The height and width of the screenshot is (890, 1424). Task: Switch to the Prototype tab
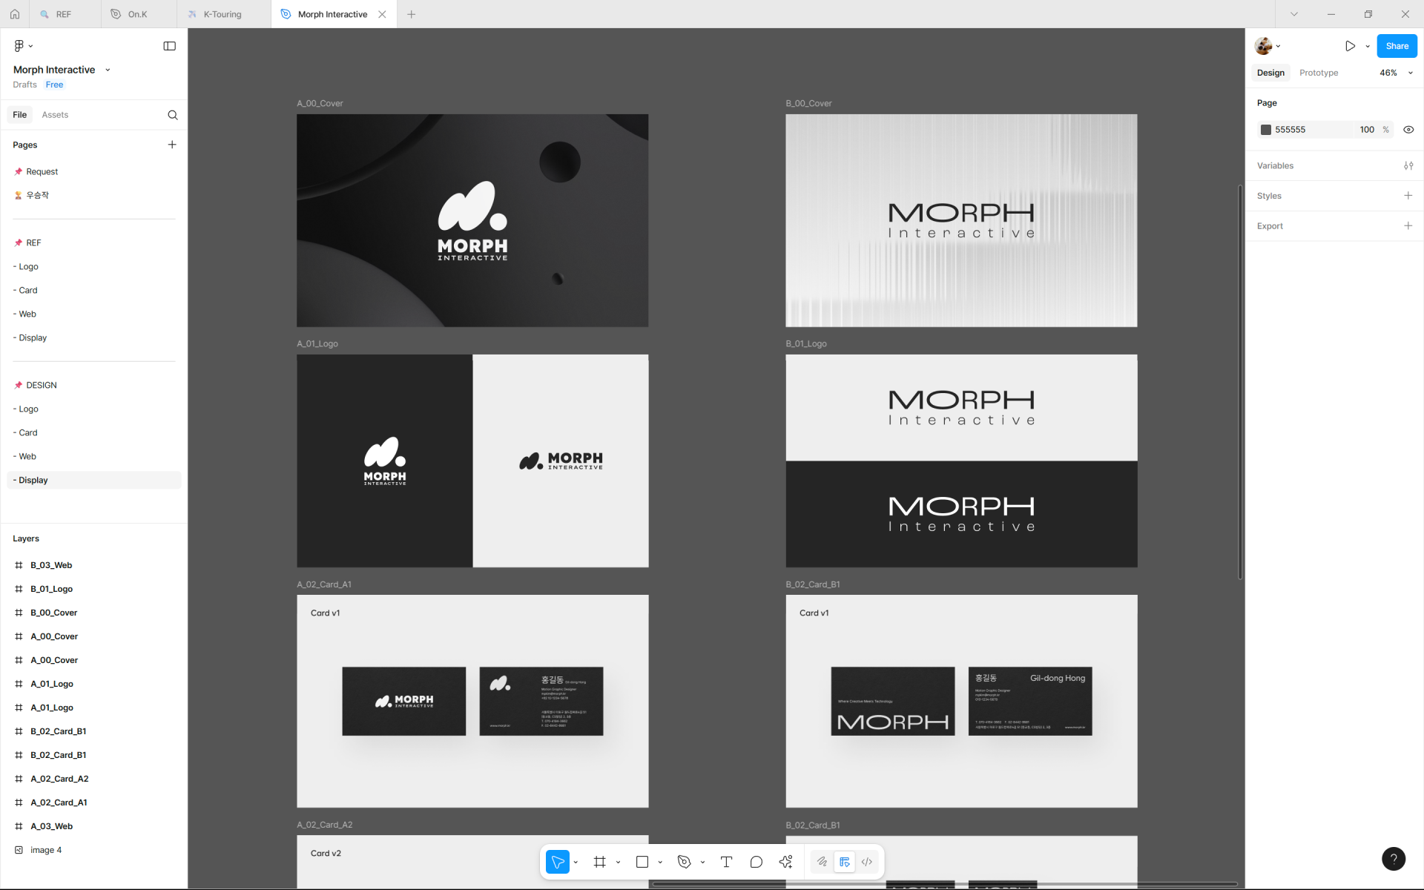click(1319, 73)
